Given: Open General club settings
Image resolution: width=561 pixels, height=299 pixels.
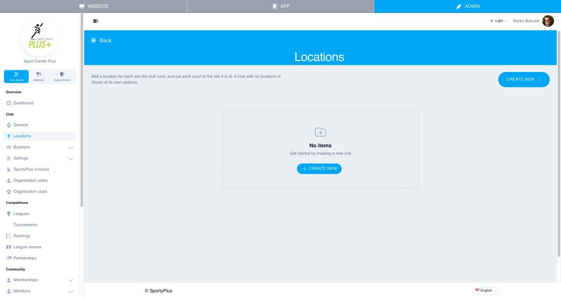Looking at the screenshot, I should point(40,125).
